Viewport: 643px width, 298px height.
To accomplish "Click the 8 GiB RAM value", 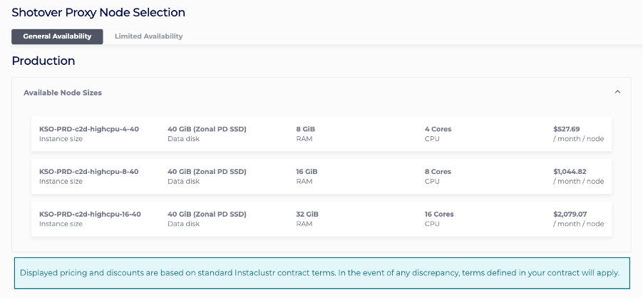I will pos(305,129).
